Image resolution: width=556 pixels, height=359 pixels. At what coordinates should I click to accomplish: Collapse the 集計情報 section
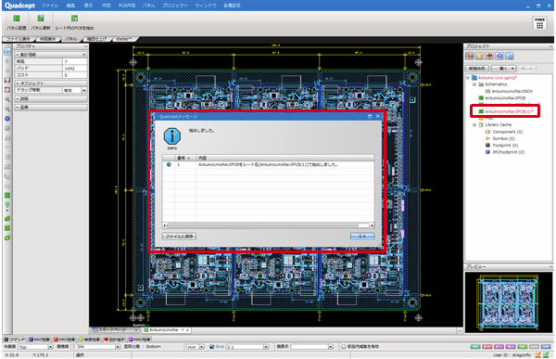point(18,55)
